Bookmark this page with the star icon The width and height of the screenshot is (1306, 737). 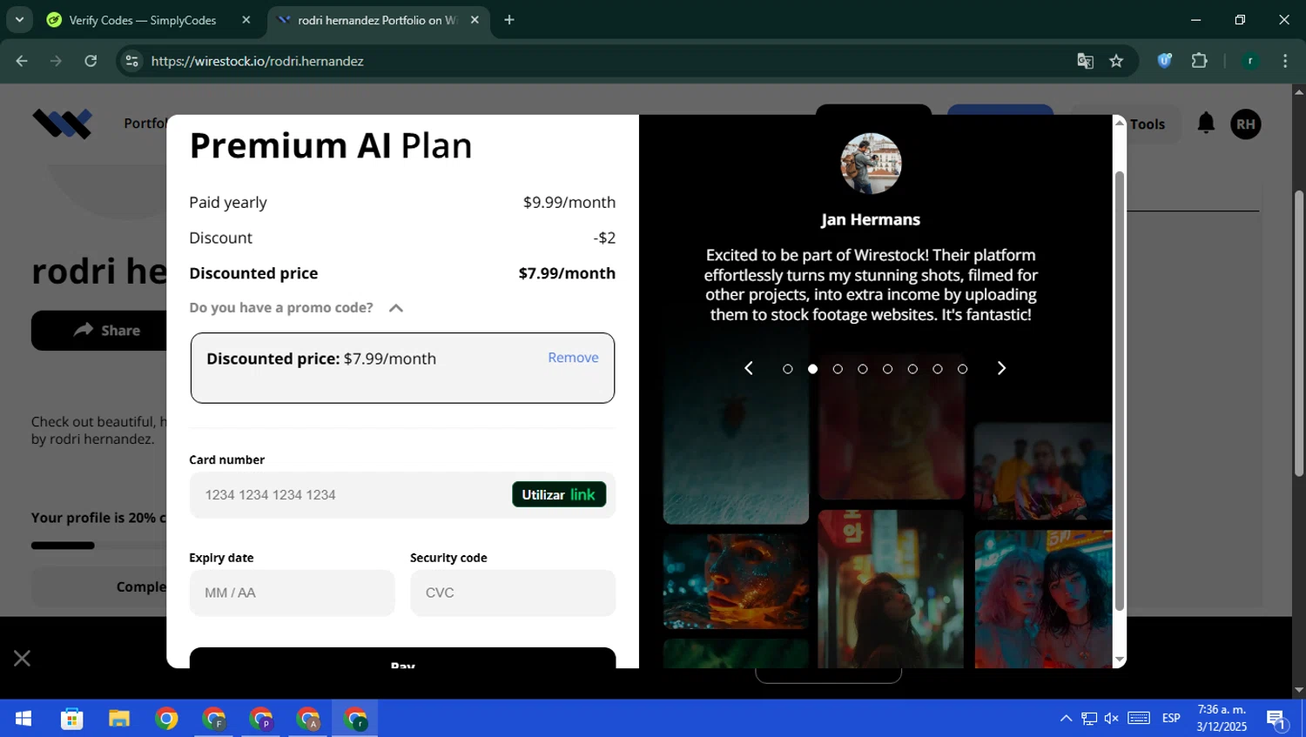[1116, 61]
